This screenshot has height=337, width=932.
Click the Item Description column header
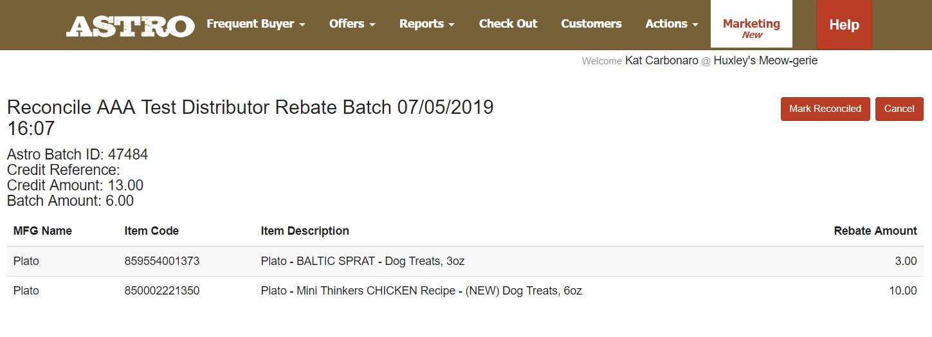[x=305, y=231]
